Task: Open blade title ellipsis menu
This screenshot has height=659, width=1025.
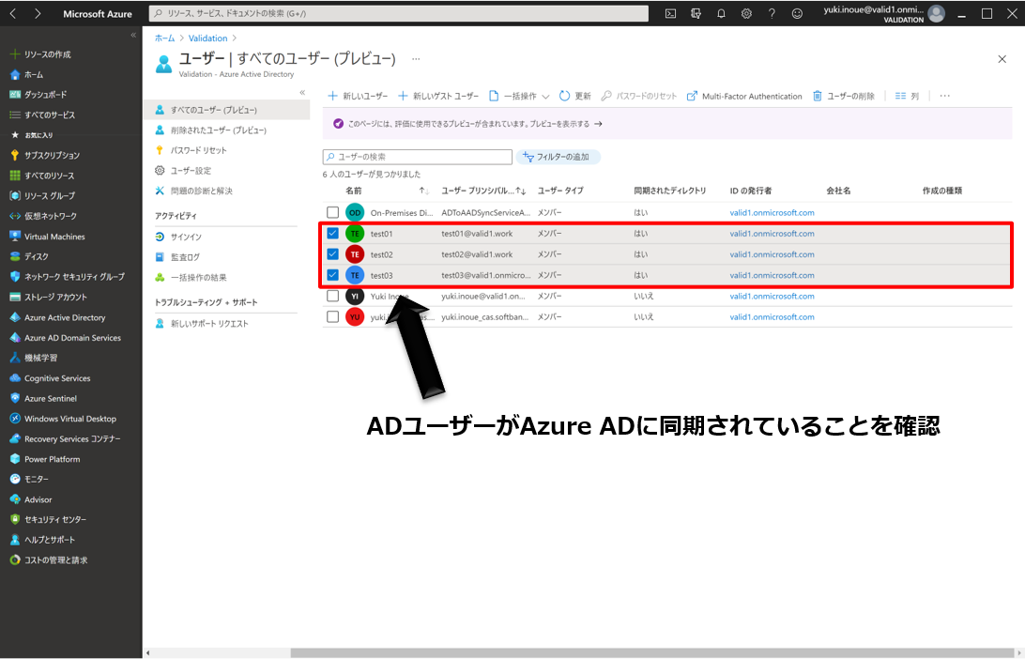Action: pos(416,59)
